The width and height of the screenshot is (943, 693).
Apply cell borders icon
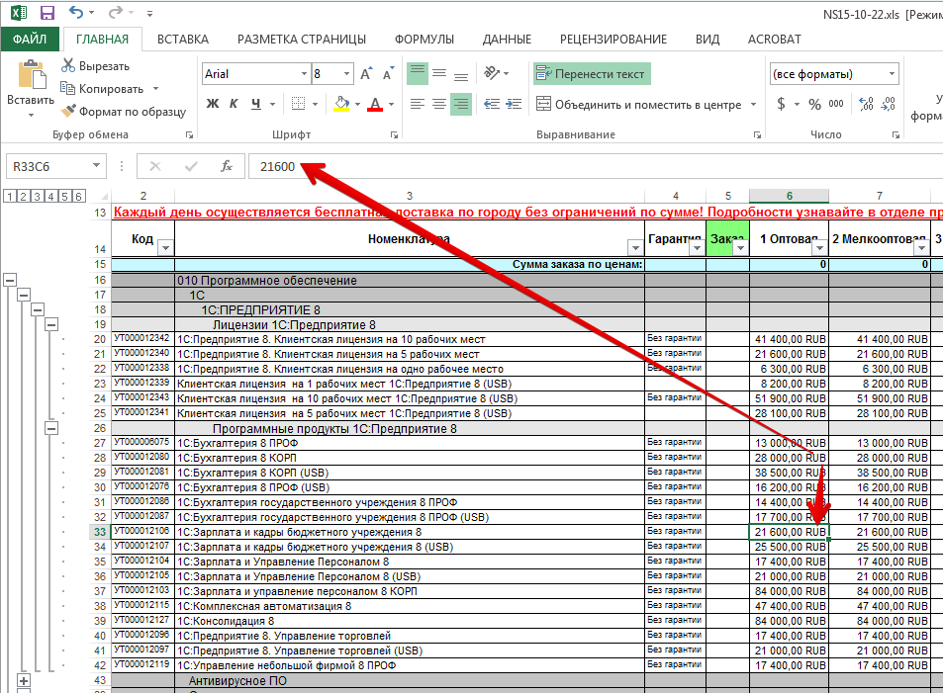point(298,104)
